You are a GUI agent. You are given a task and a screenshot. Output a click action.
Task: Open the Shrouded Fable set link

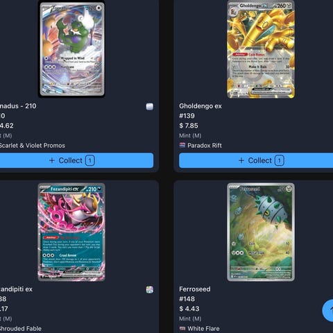21,329
